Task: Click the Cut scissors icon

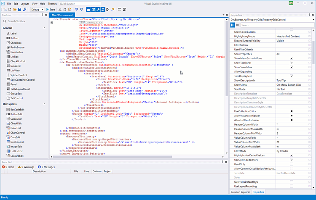Action: pyautogui.click(x=60, y=9)
